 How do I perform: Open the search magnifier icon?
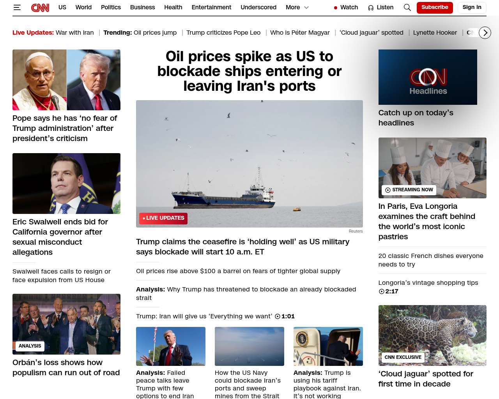(407, 7)
